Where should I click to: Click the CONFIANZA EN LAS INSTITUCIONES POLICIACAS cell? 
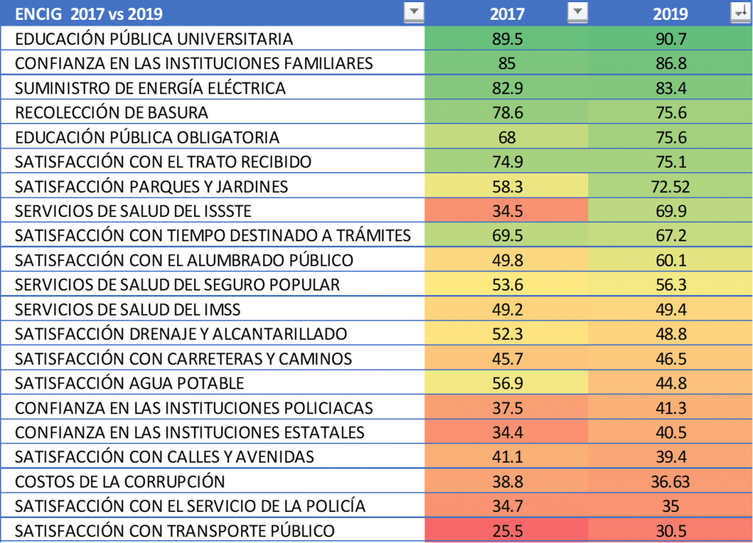point(194,408)
